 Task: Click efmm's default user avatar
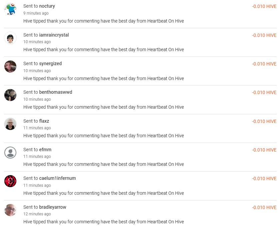point(10,153)
